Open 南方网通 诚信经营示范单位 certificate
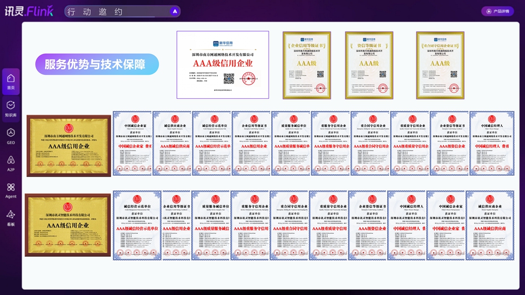The image size is (525, 295). (x=212, y=143)
